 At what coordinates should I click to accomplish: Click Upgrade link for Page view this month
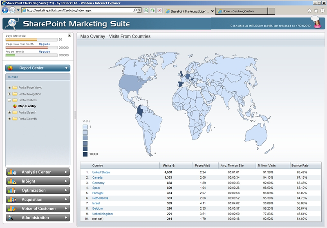point(45,44)
